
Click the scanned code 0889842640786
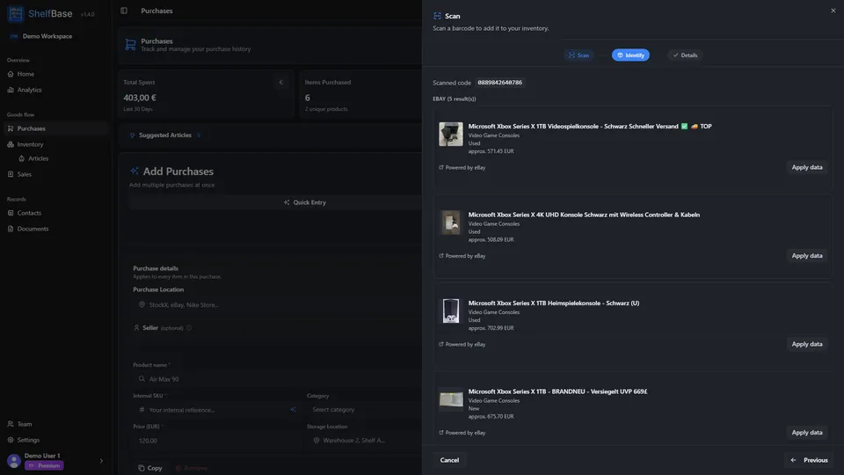(x=499, y=83)
